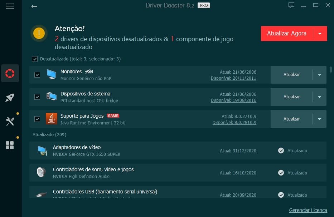Click the Atualizado checkmark for USB controllers
Screen dimensions: 334x217
click(281, 195)
